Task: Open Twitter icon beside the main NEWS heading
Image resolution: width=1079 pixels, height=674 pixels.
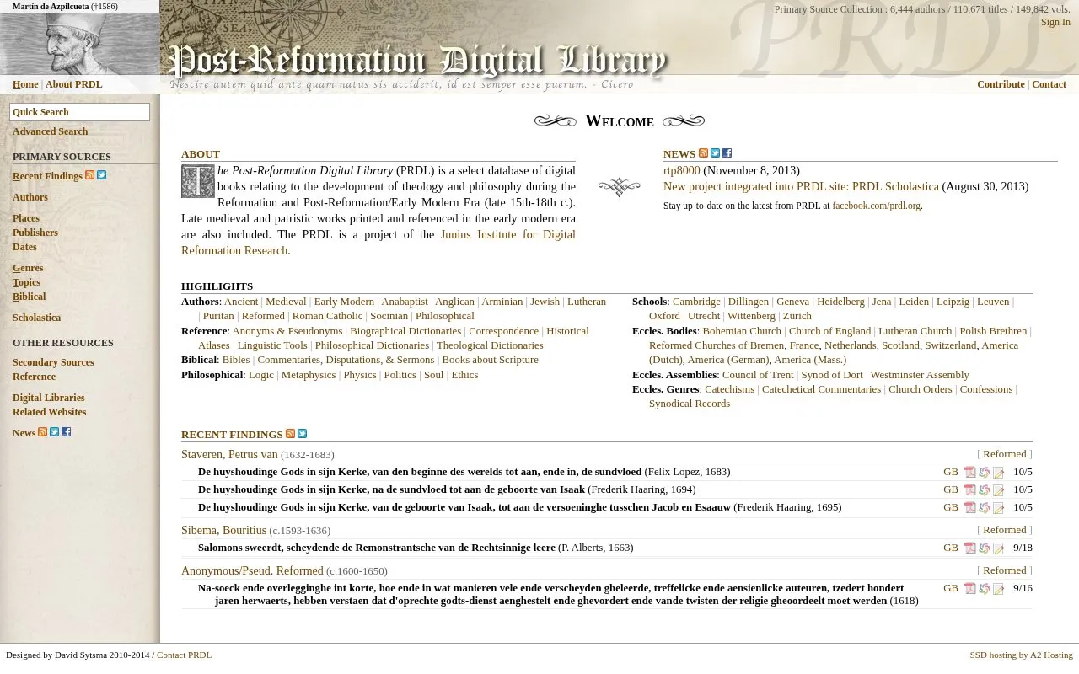Action: point(716,153)
